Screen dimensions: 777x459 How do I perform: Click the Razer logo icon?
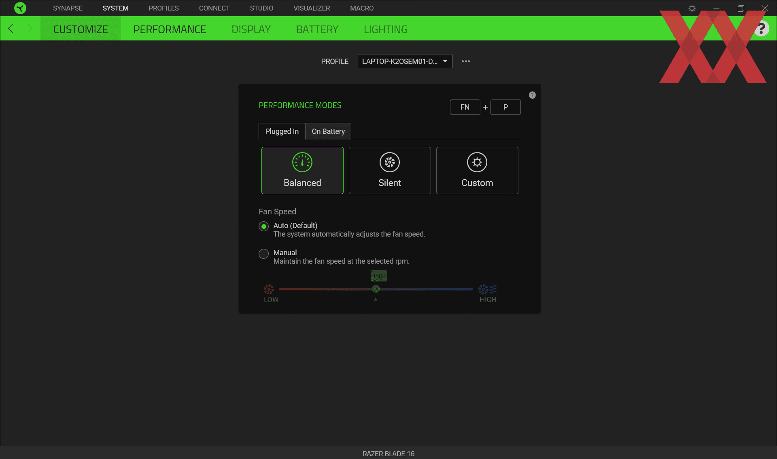coord(20,8)
